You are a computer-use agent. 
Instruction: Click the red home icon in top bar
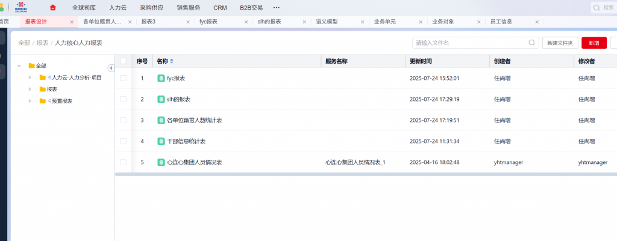tap(53, 8)
